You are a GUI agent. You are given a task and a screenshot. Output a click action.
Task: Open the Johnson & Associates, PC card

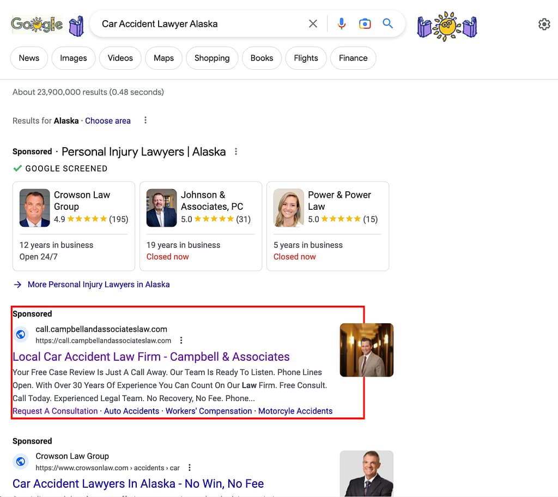click(x=201, y=226)
